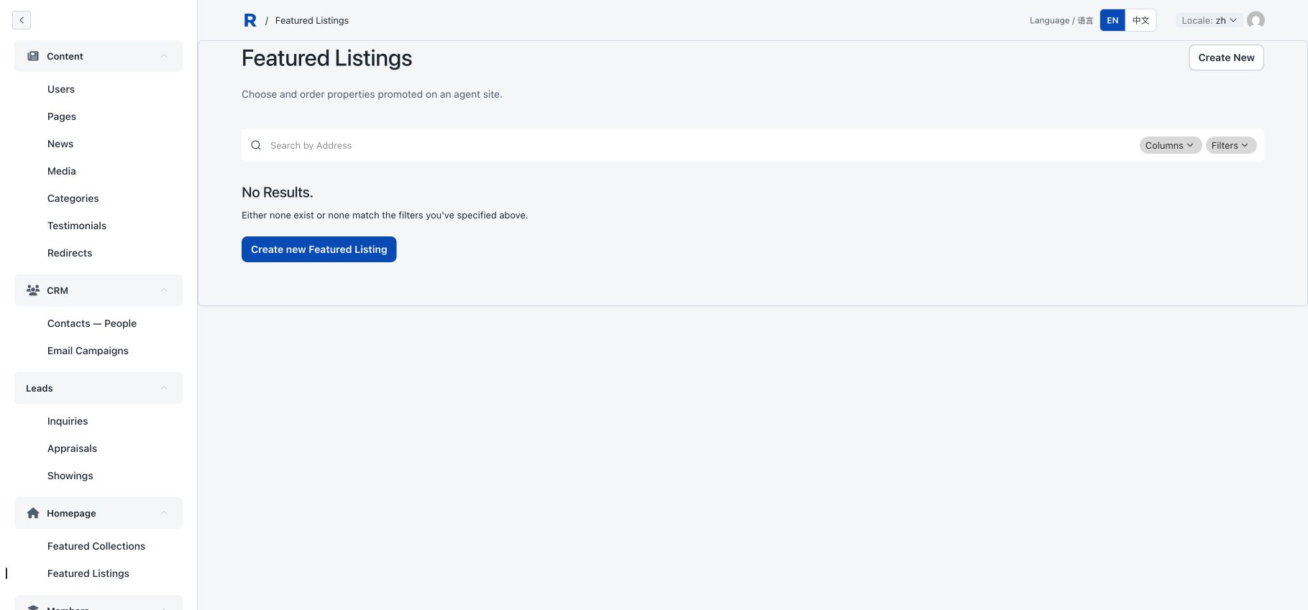Click the Content section newspaper icon
This screenshot has width=1308, height=610.
pyautogui.click(x=33, y=56)
